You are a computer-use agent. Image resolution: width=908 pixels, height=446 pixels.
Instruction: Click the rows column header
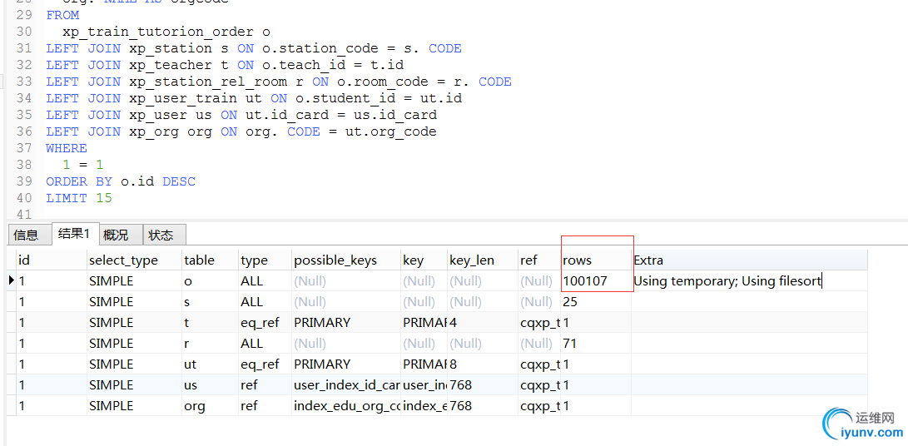coord(596,260)
